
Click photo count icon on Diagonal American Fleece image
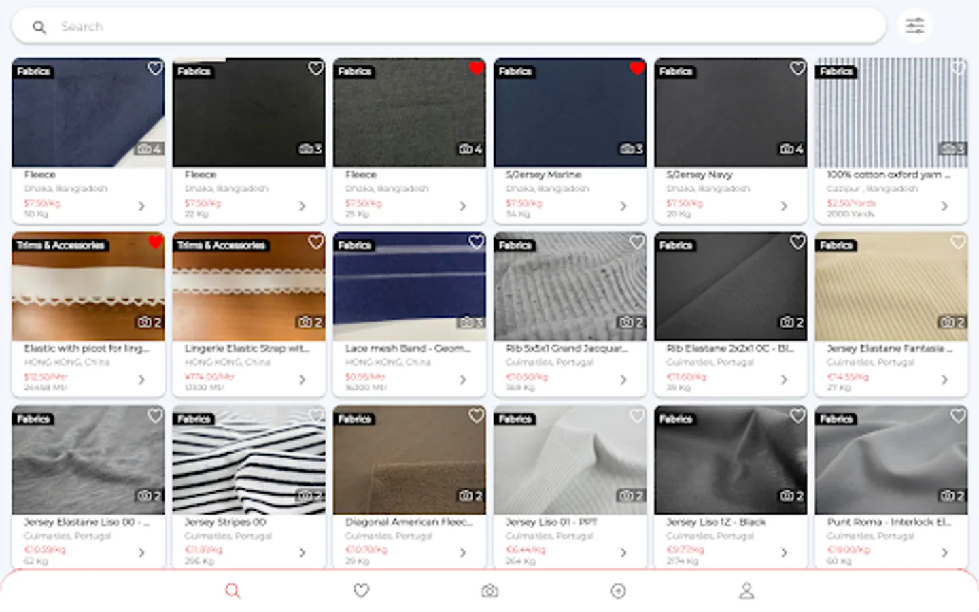point(470,496)
